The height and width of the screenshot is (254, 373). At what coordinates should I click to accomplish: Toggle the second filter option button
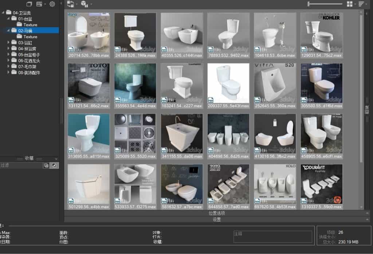tap(55, 165)
